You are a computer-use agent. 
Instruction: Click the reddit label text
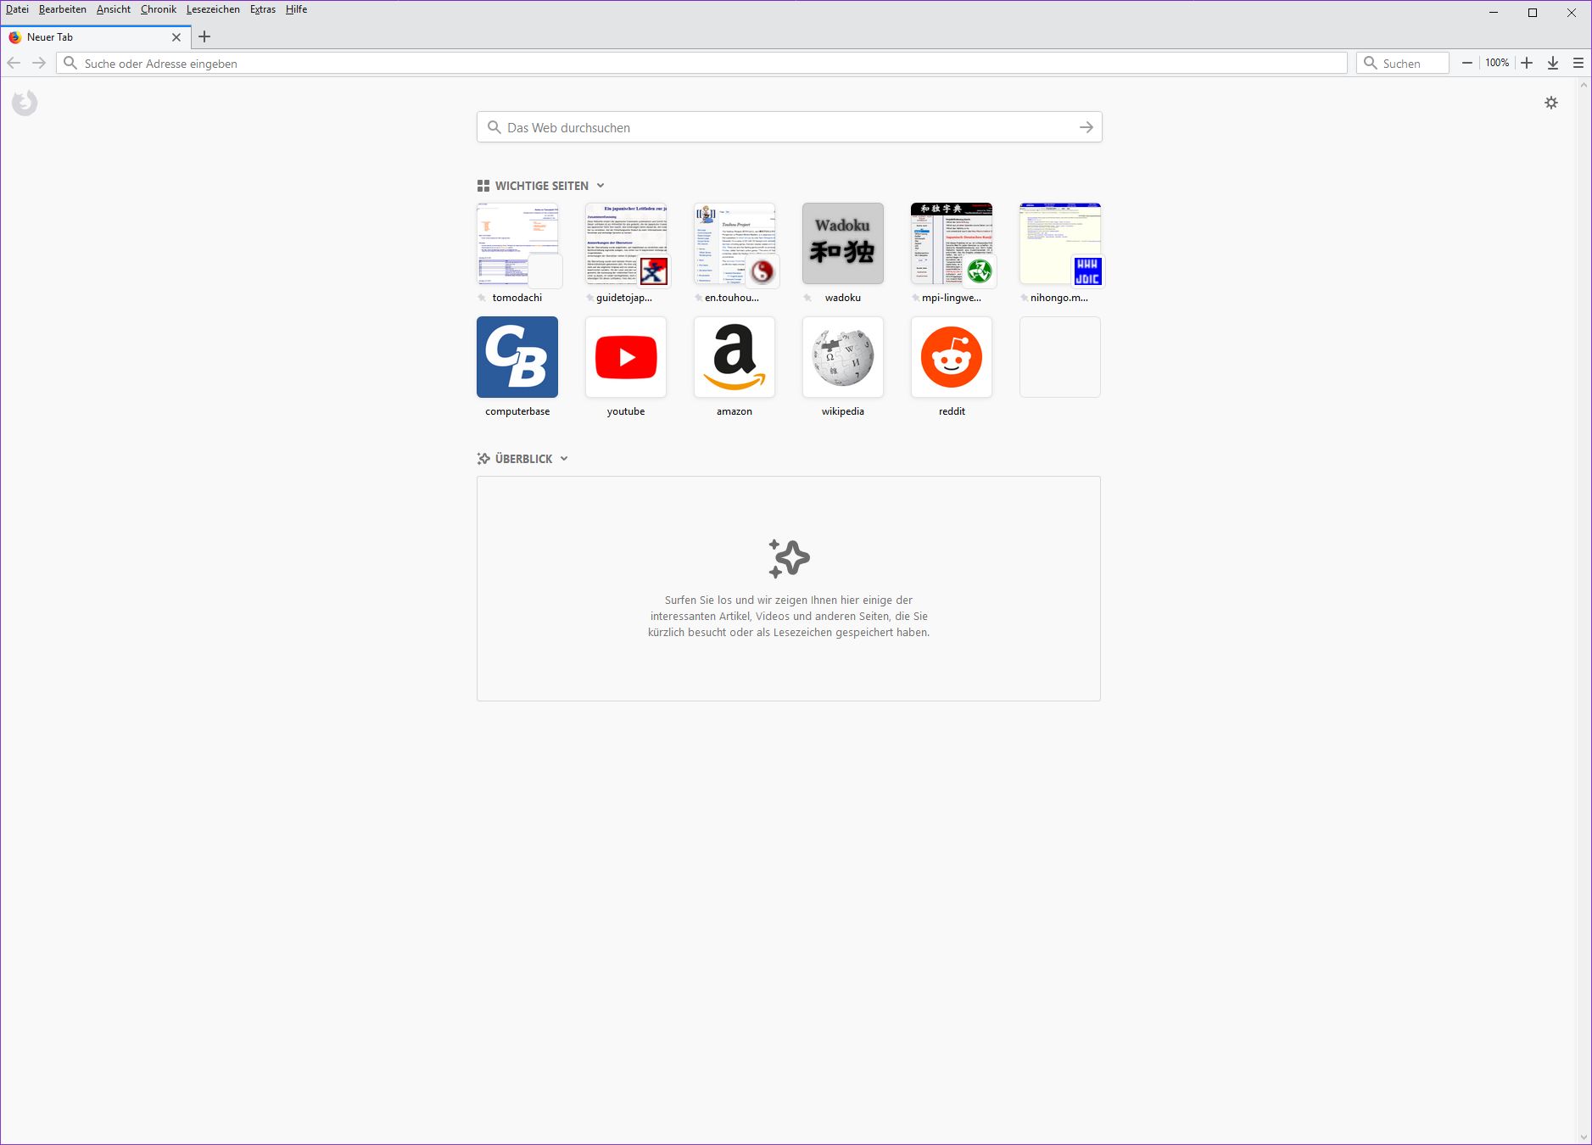coord(952,411)
